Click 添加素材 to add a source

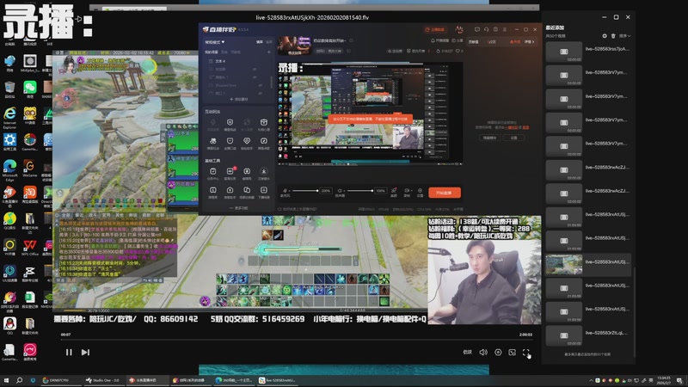point(239,99)
